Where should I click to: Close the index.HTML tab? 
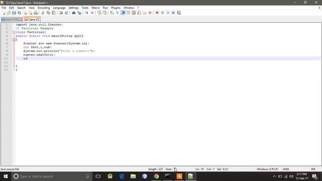click(21, 20)
